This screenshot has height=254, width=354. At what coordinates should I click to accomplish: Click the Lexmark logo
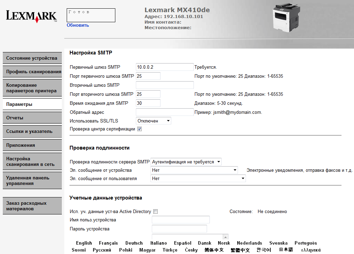point(31,16)
